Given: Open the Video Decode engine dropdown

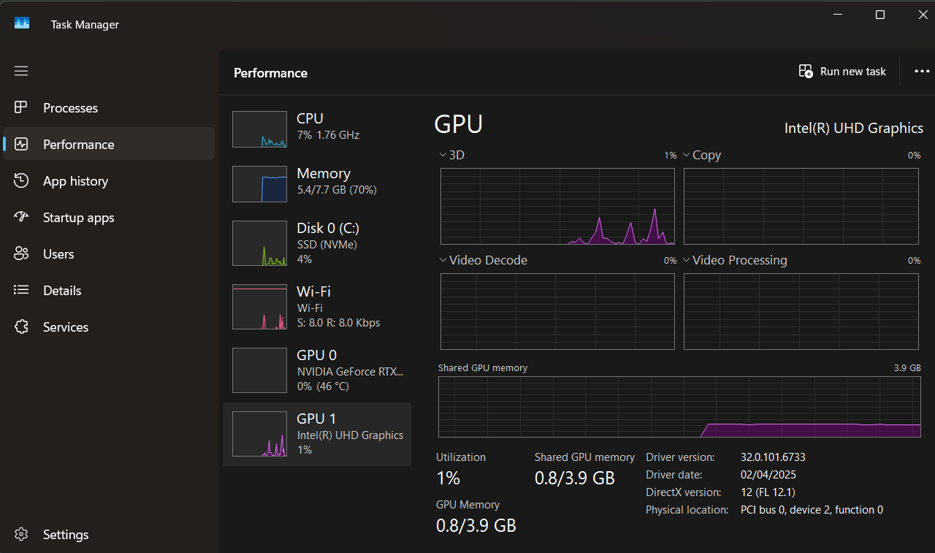Looking at the screenshot, I should click(443, 260).
